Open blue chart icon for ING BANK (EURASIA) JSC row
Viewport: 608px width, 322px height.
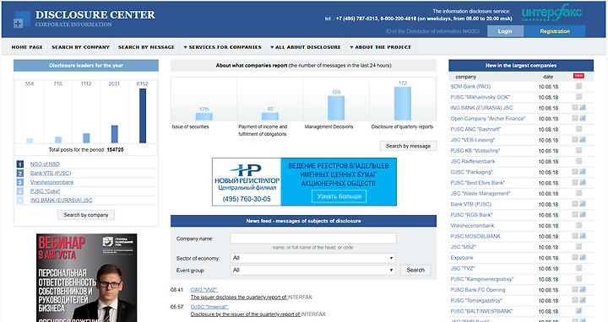583,108
